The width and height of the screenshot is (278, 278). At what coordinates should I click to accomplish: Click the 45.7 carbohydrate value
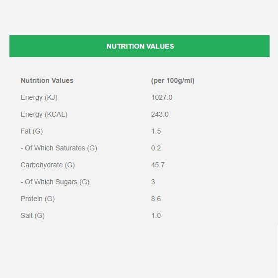click(158, 165)
